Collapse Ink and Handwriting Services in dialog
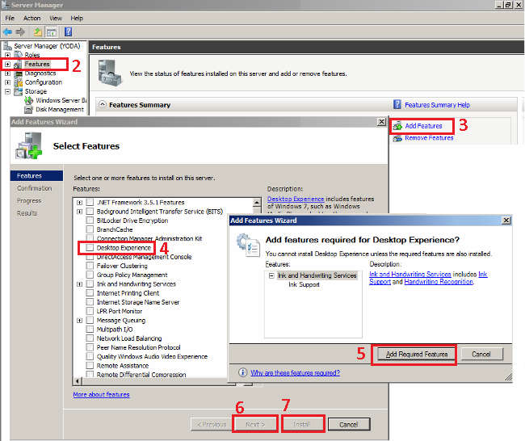This screenshot has width=525, height=441. [271, 275]
